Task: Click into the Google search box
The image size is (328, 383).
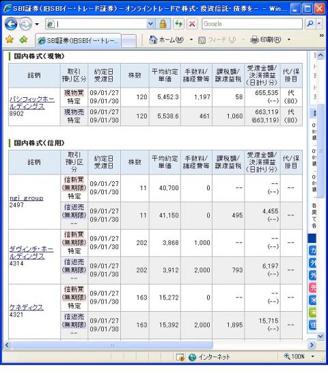Action: click(252, 24)
